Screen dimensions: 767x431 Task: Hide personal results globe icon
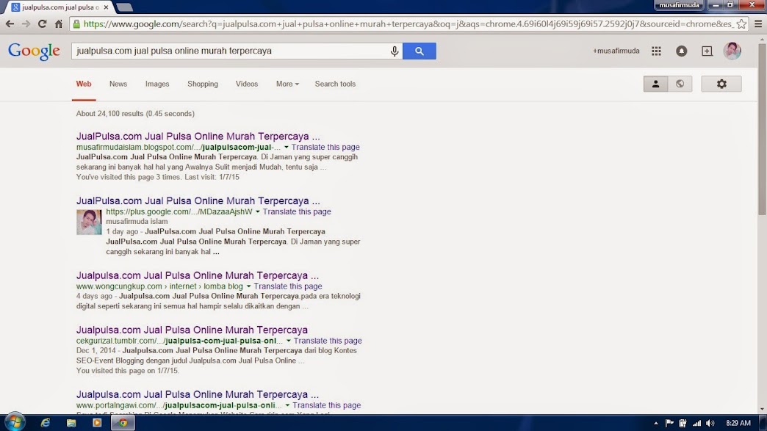click(680, 84)
